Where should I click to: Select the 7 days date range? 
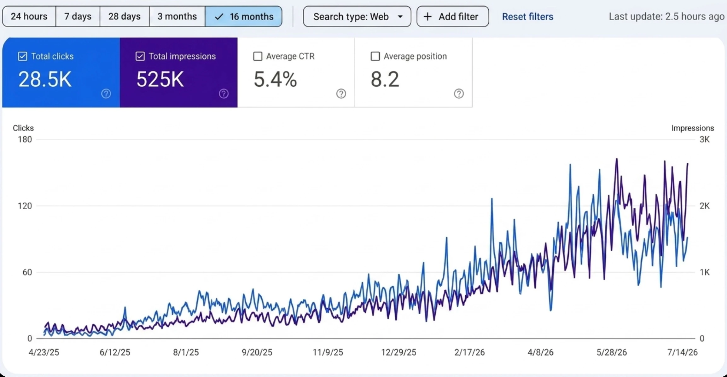tap(78, 16)
